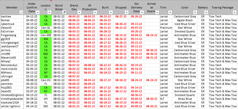238x109 pixels.
Task: Open the Blend Day filter dropdown
Action: click(x=79, y=12)
